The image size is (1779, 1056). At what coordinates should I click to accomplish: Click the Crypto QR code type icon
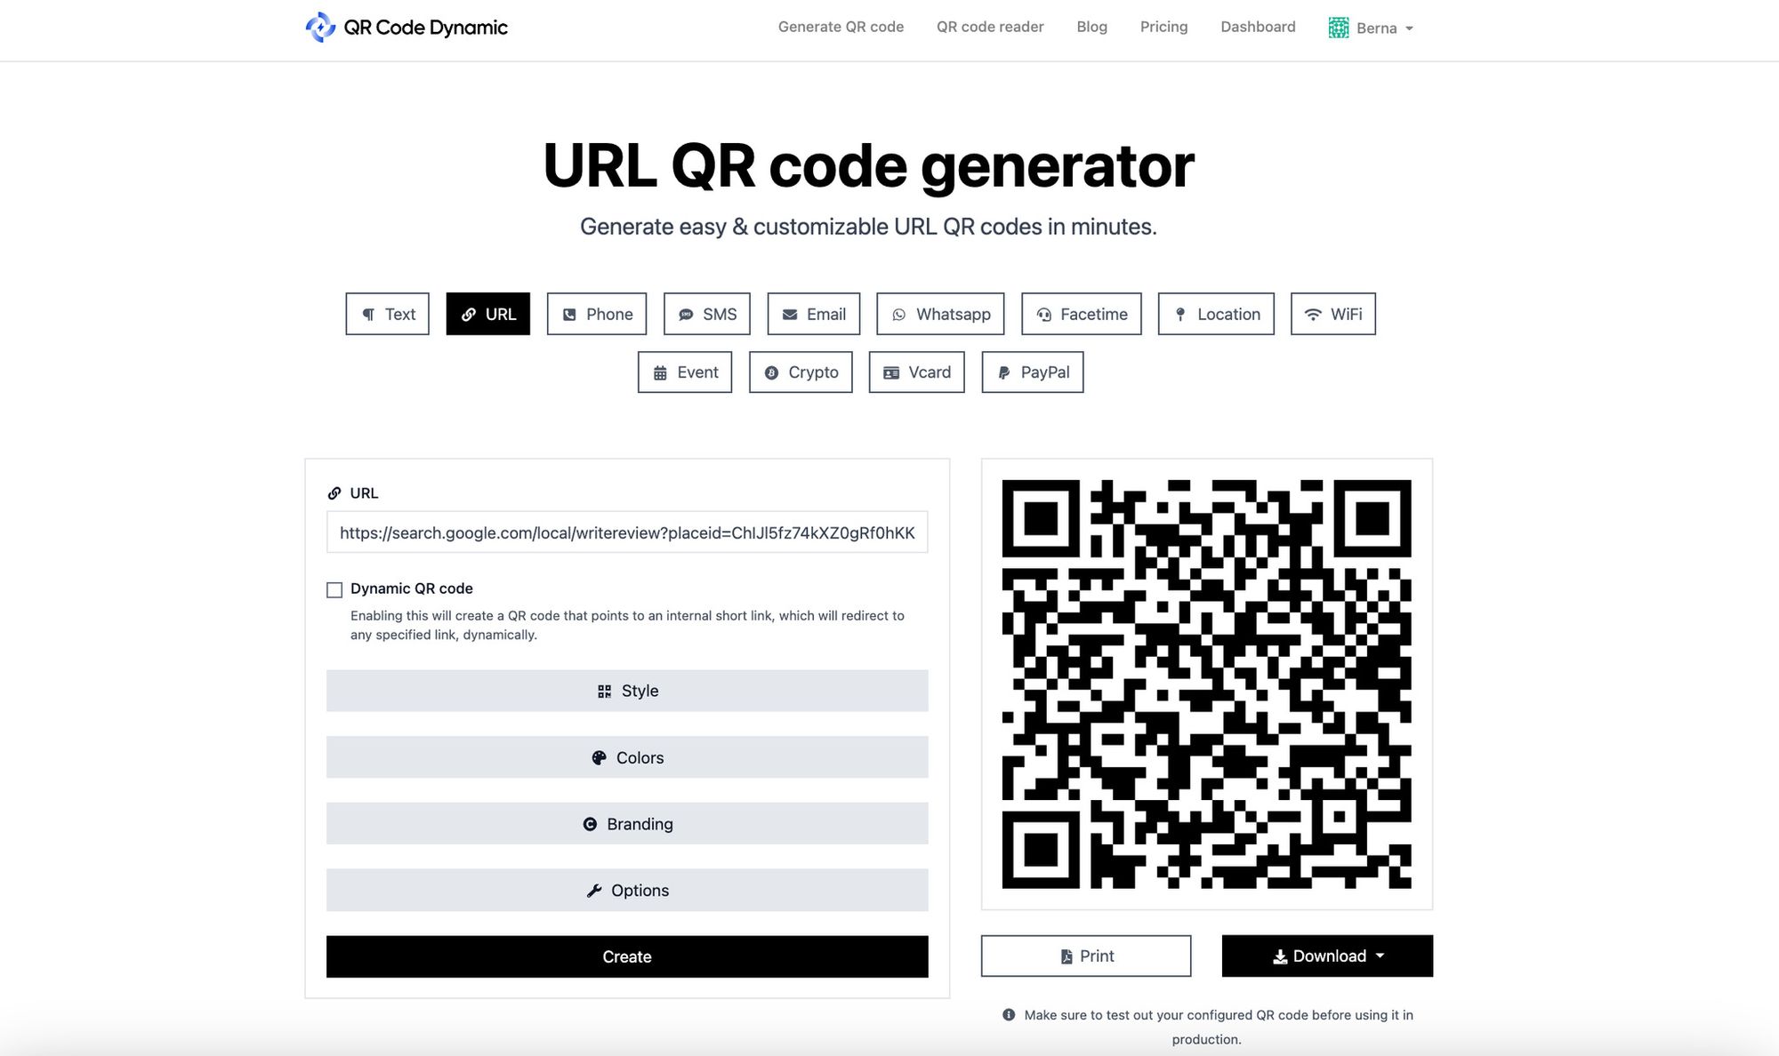pos(770,371)
